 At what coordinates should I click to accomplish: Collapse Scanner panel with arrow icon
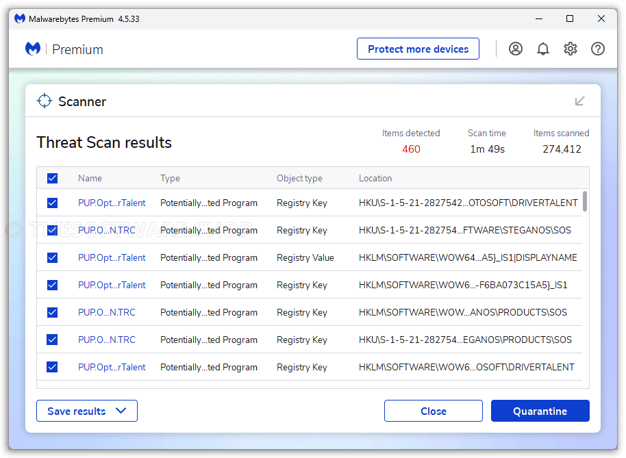pos(579,101)
